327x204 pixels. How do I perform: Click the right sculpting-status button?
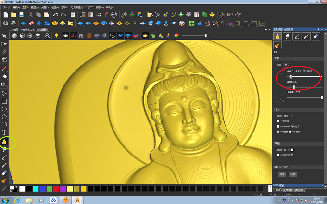[x=292, y=174]
